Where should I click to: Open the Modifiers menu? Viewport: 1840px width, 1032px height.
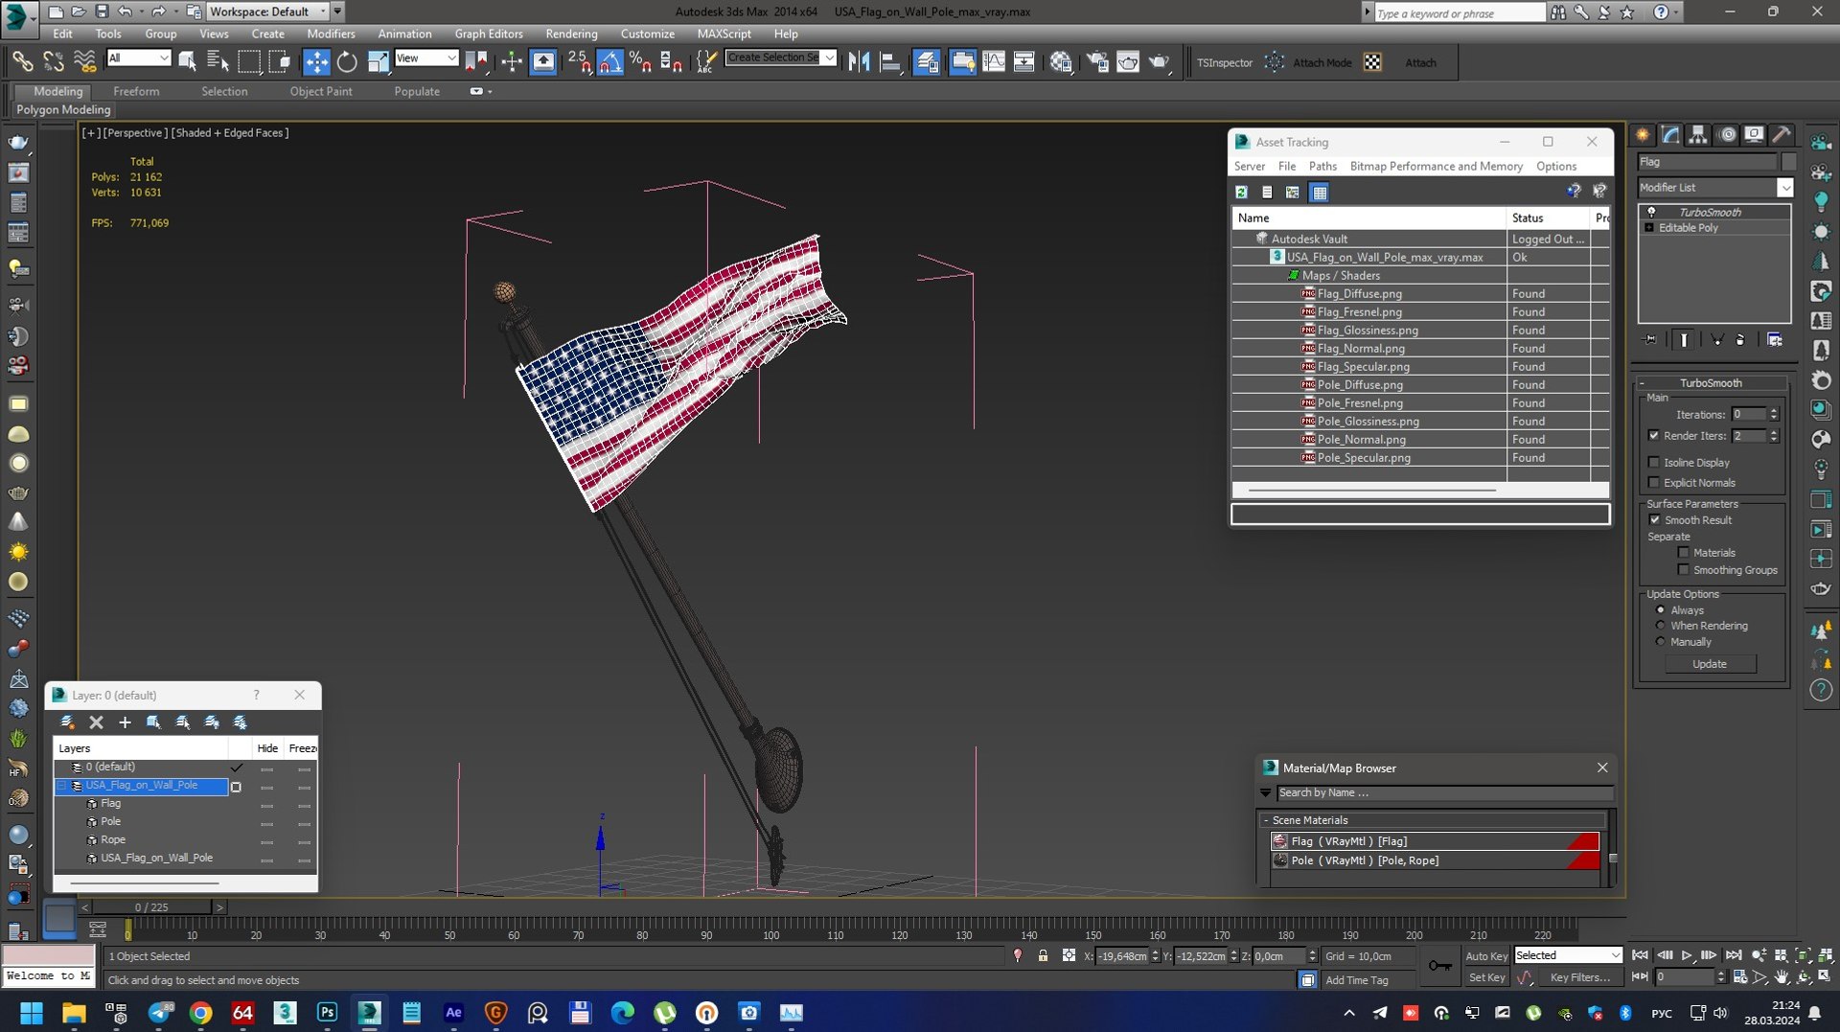(331, 34)
